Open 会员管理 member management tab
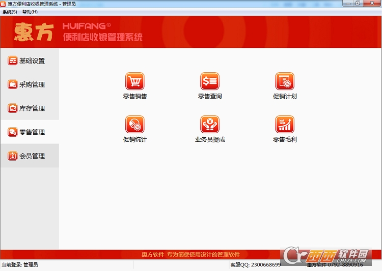 tap(30, 156)
